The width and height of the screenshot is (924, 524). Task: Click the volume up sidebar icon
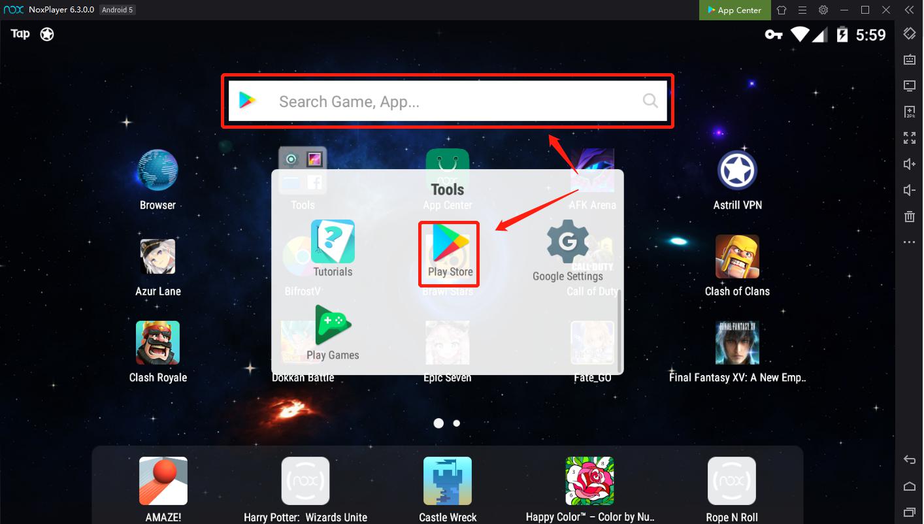pos(909,164)
